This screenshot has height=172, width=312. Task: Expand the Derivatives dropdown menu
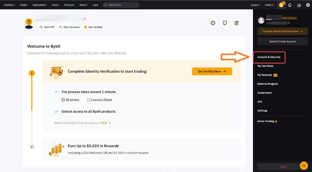(40, 5)
